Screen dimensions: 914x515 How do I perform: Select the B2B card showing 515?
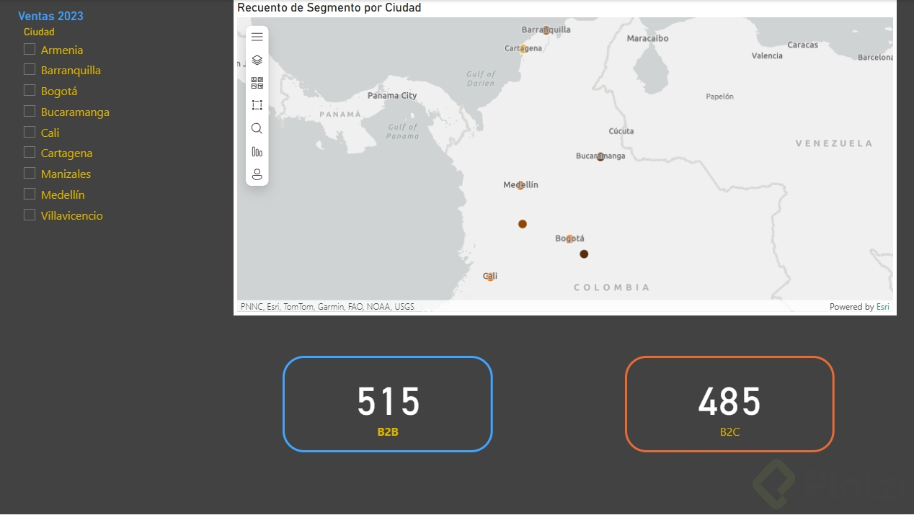[x=388, y=404]
